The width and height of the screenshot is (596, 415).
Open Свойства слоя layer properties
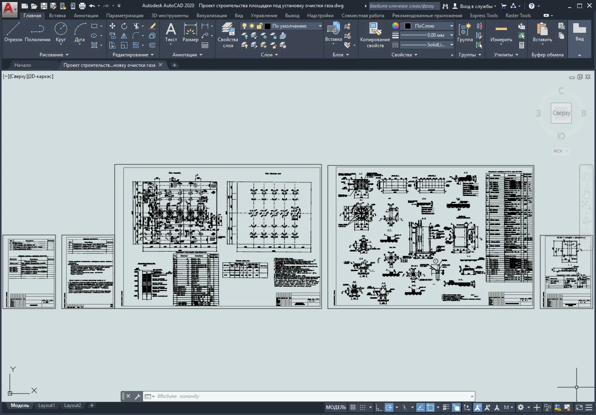point(228,35)
